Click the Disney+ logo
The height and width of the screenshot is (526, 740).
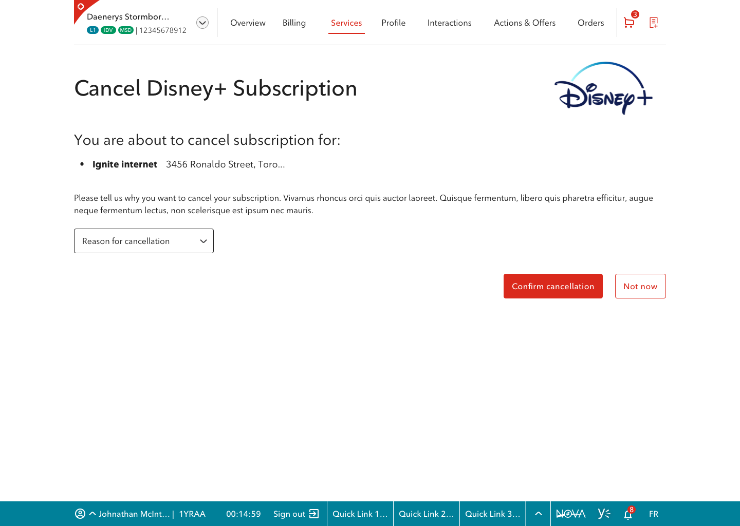(x=604, y=88)
